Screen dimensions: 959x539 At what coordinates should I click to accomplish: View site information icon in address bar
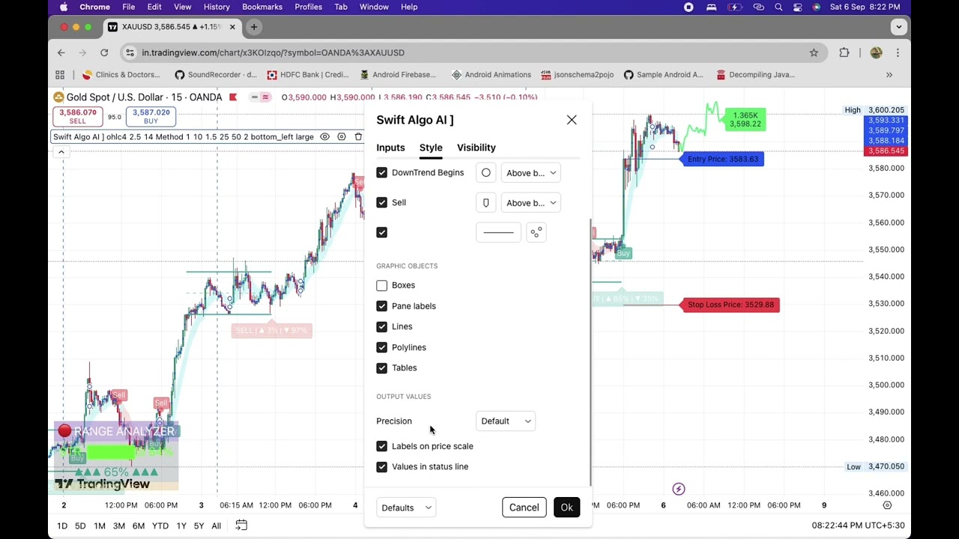click(130, 52)
